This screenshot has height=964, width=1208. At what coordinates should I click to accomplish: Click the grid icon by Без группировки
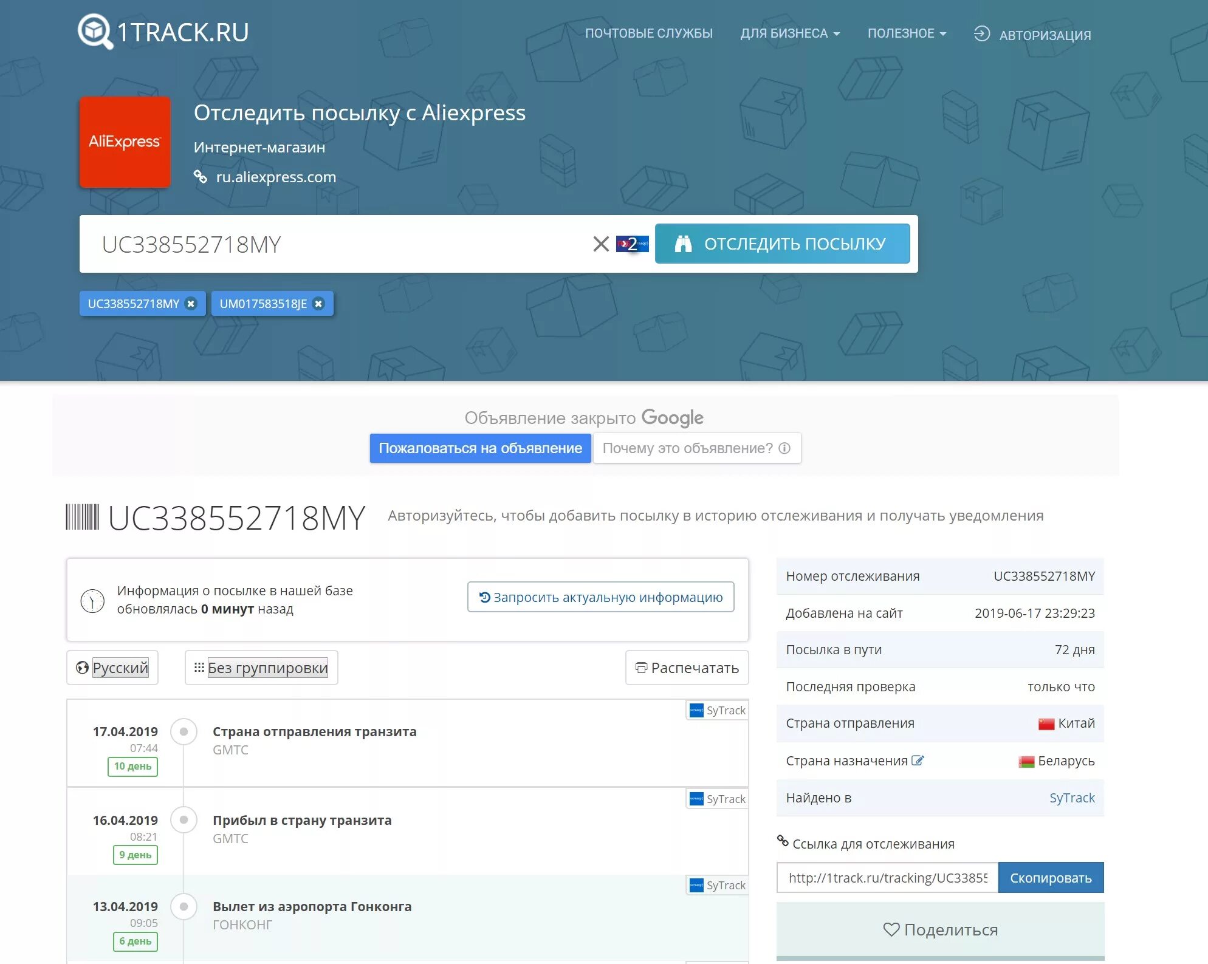tap(199, 668)
